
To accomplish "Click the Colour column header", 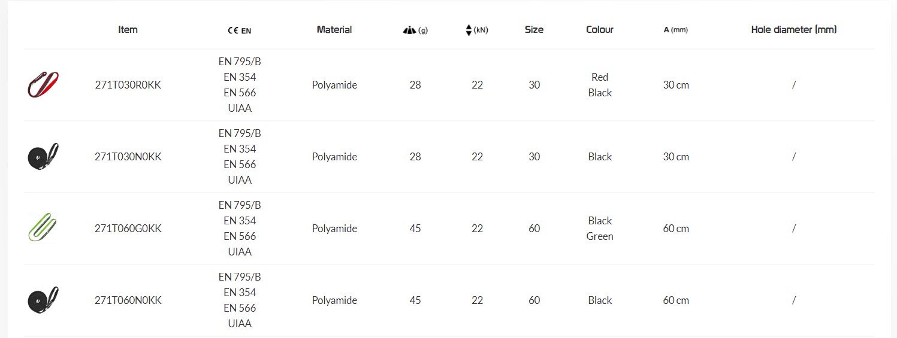I will pos(599,29).
